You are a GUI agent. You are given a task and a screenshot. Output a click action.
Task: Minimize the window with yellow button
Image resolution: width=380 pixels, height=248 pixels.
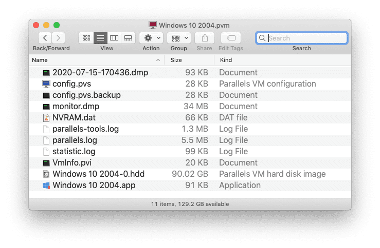[x=46, y=25]
